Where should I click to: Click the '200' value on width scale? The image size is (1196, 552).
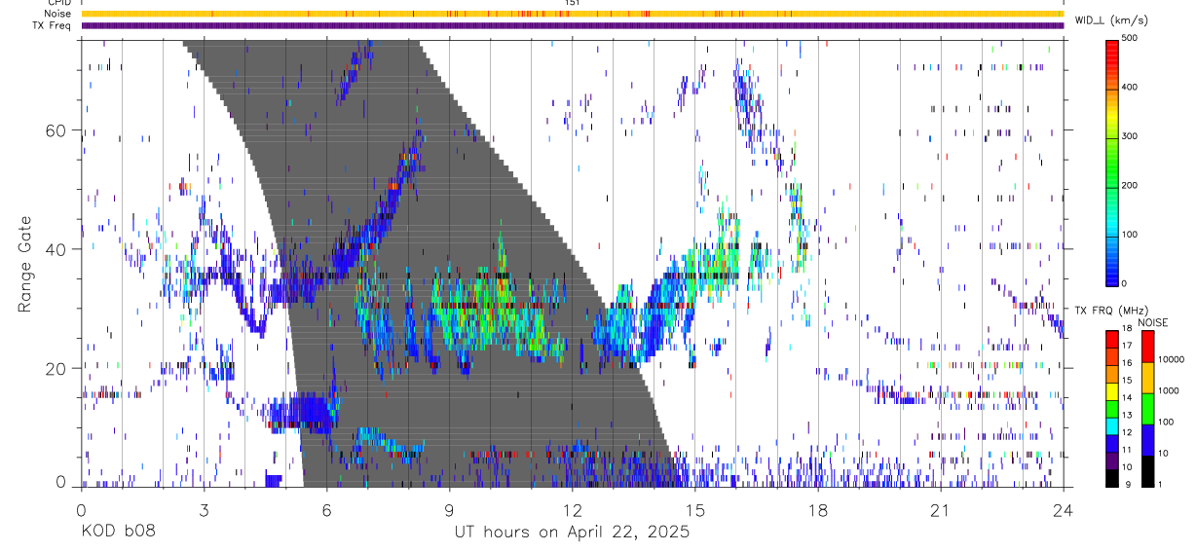point(1131,185)
